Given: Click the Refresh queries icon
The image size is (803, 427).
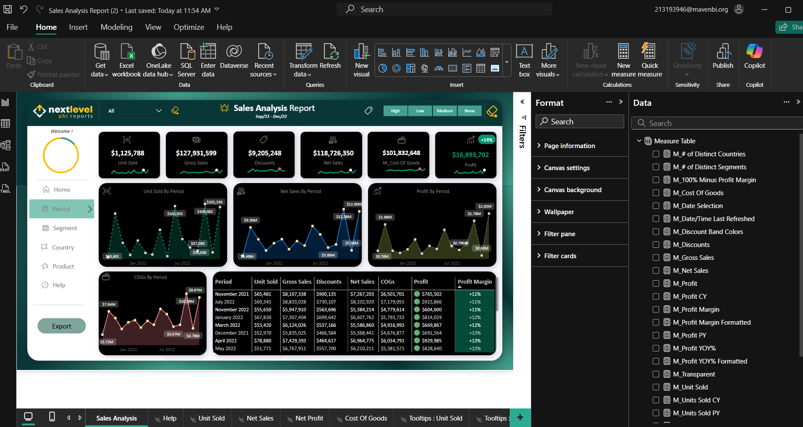Looking at the screenshot, I should (x=330, y=52).
